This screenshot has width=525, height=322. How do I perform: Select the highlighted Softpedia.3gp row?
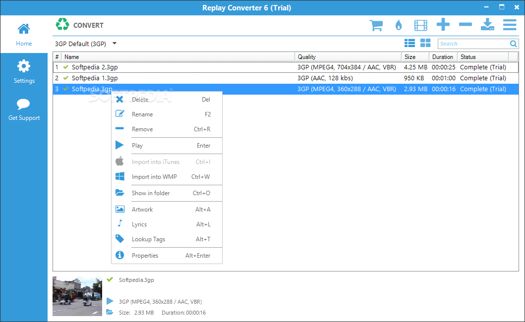click(x=286, y=89)
